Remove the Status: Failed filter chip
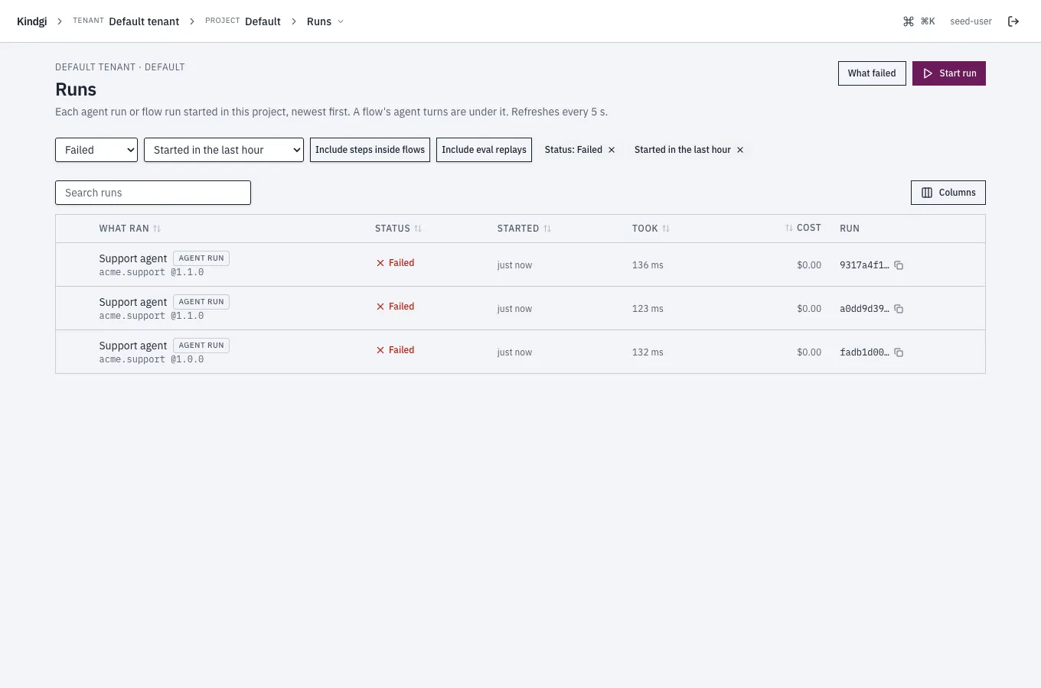1041x688 pixels. [x=612, y=150]
